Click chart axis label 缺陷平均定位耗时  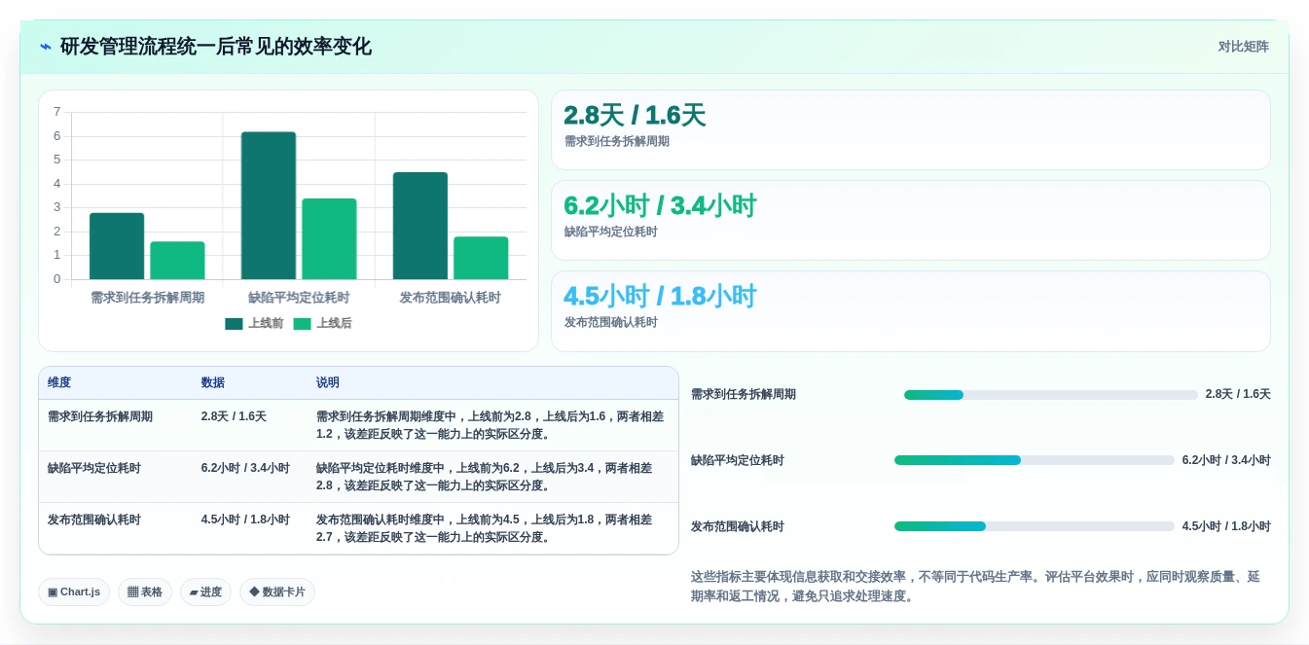point(299,298)
